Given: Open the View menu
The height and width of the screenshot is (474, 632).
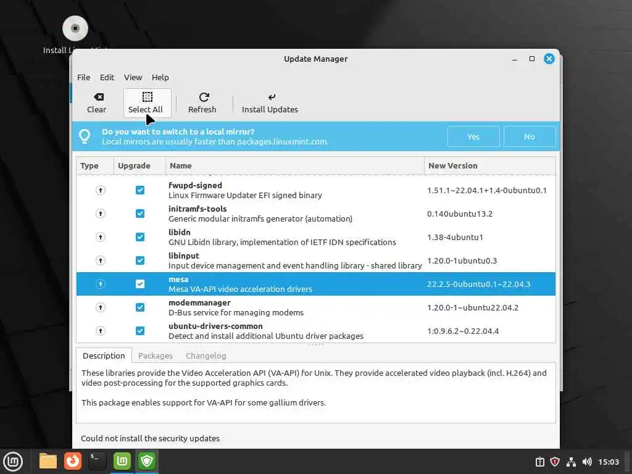Looking at the screenshot, I should (x=133, y=77).
